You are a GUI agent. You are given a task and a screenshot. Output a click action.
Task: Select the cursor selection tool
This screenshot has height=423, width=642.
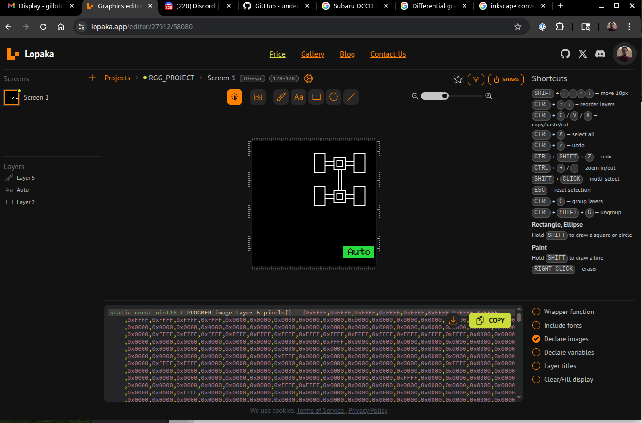235,97
